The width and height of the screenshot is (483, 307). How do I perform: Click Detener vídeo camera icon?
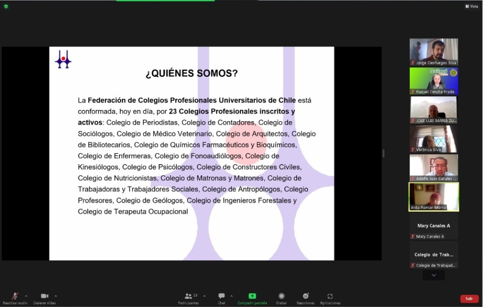[45, 296]
